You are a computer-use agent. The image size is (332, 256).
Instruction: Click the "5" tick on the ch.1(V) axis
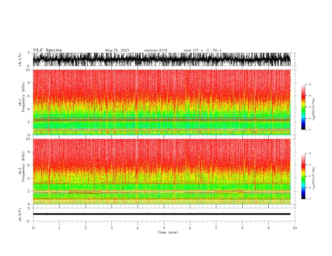(x=29, y=53)
